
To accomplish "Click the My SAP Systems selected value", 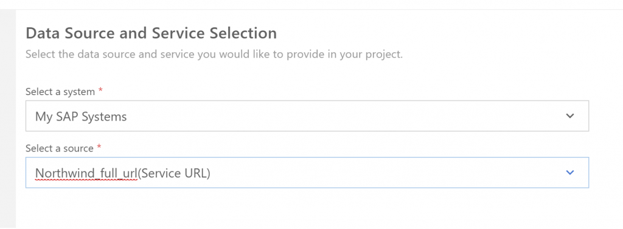I will 81,117.
